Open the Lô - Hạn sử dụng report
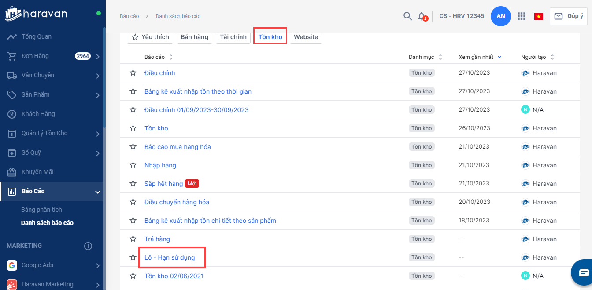This screenshot has height=290, width=592. [x=170, y=257]
